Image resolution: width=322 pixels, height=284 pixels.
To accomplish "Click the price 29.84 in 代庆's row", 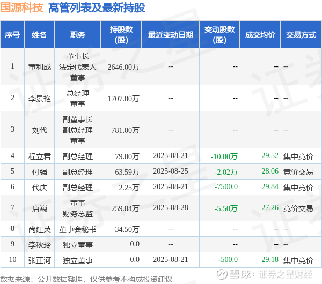I will pos(270,186).
